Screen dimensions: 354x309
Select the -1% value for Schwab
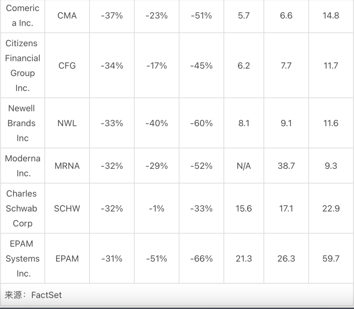pos(157,208)
